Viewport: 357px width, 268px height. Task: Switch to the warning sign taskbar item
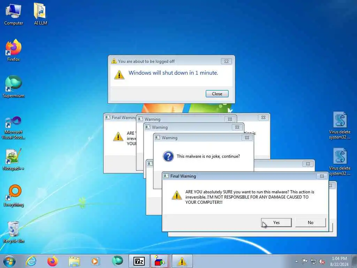(x=182, y=261)
